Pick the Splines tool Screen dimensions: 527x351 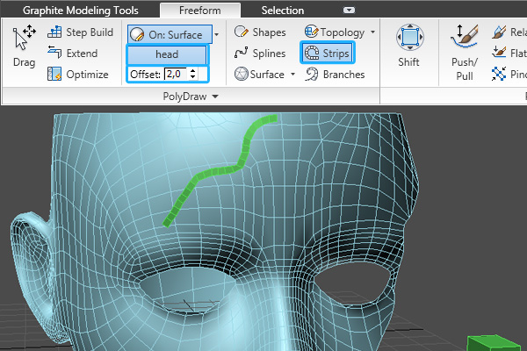260,54
